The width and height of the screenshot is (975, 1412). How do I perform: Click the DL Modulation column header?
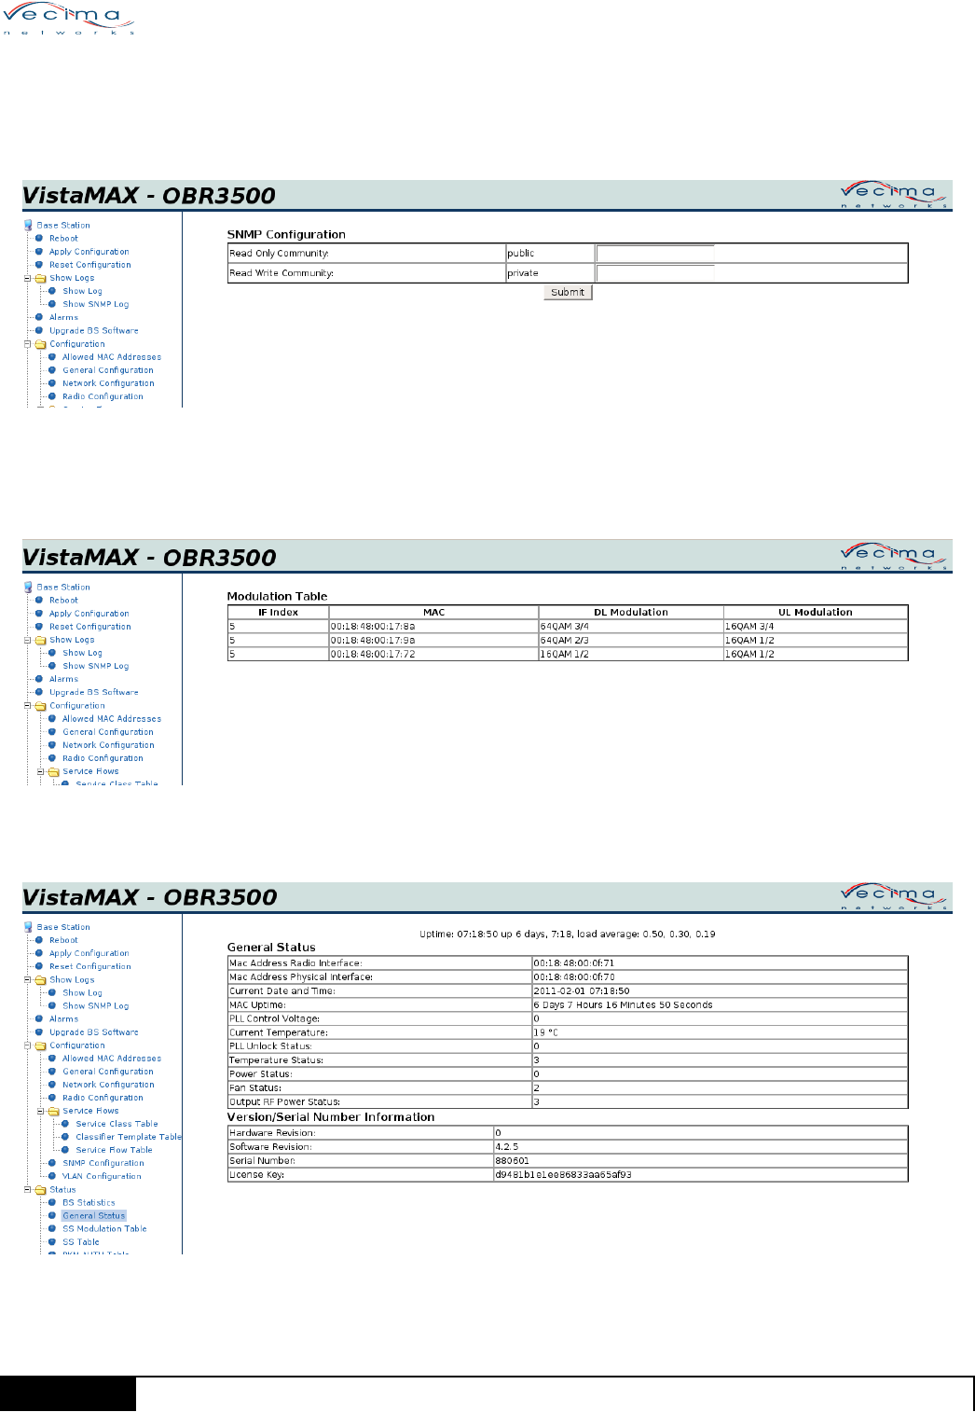(x=631, y=613)
